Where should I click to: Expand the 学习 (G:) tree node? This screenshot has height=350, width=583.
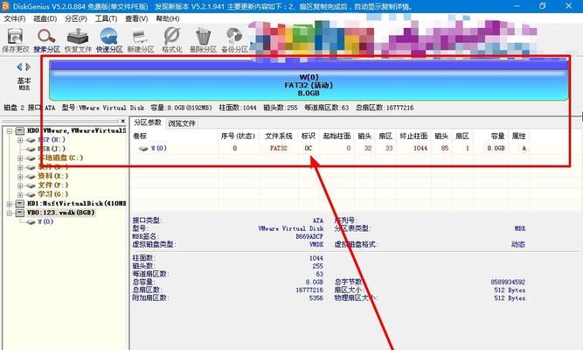pyautogui.click(x=20, y=194)
